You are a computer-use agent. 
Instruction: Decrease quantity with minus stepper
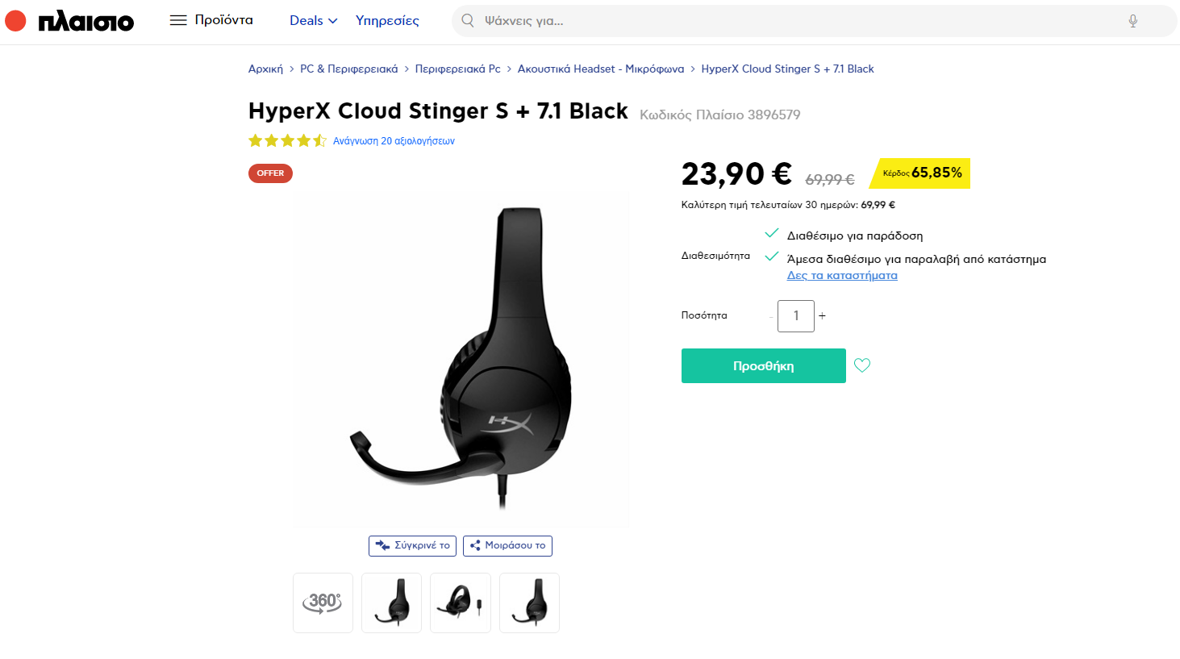click(771, 316)
